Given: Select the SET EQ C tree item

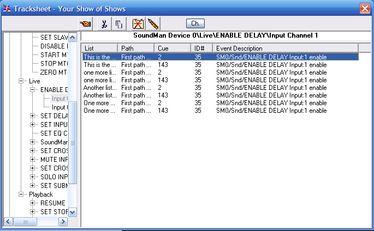Looking at the screenshot, I should pos(54,133).
